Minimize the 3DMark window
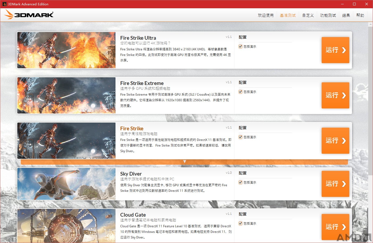 coord(342,4)
